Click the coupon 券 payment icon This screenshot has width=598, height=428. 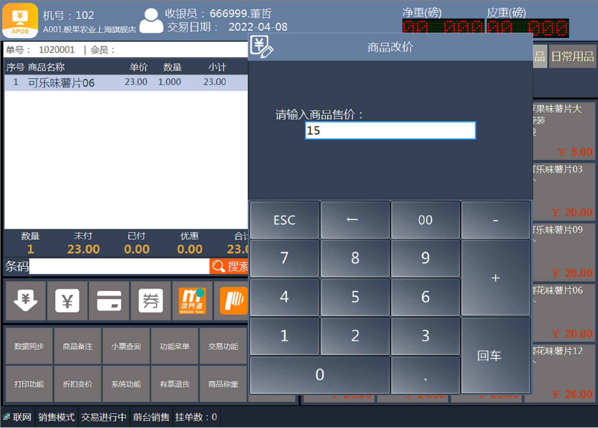coord(151,301)
